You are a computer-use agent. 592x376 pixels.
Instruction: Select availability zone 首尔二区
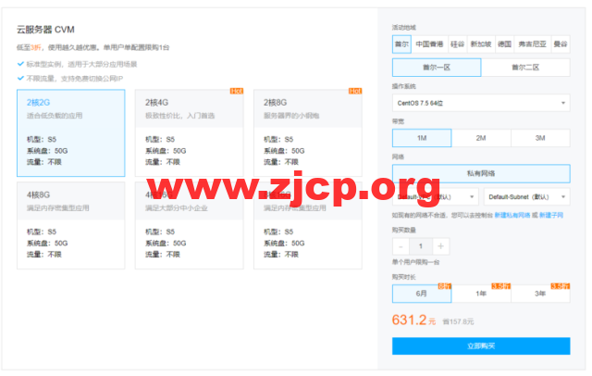525,68
